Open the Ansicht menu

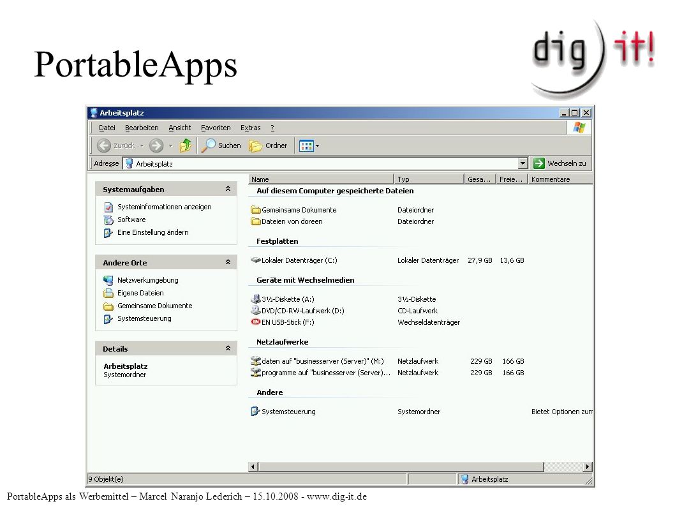click(179, 128)
